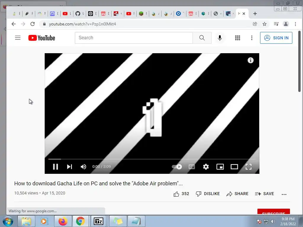
Task: Focus the YouTube Search field
Action: pyautogui.click(x=134, y=38)
